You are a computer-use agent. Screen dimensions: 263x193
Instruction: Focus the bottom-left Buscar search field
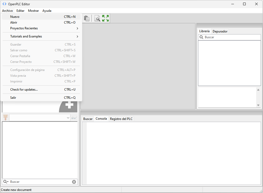[x=40, y=182]
